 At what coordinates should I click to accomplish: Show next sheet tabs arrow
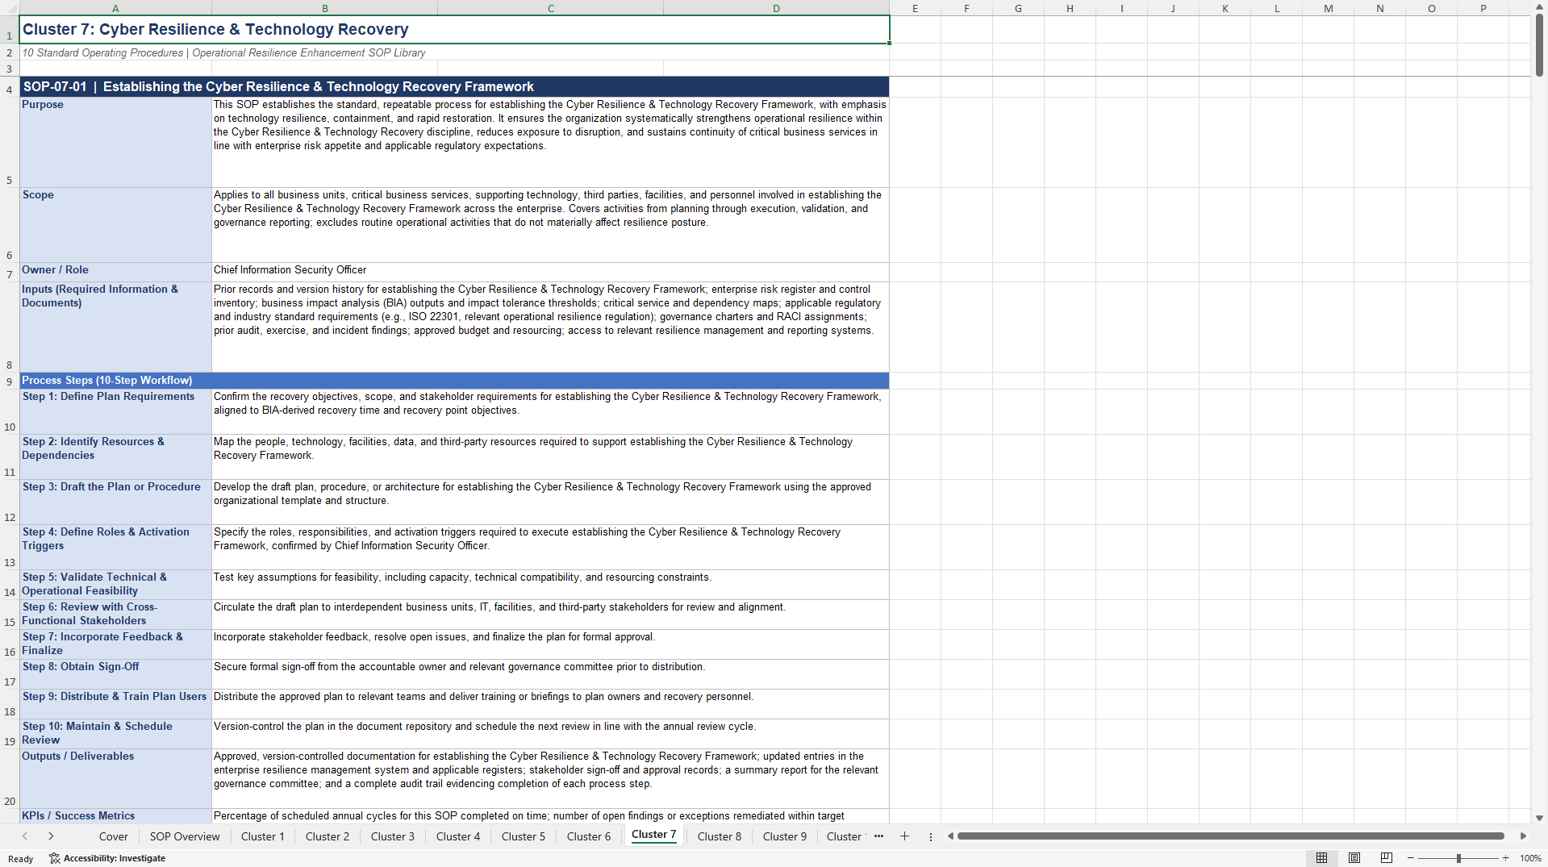point(51,836)
